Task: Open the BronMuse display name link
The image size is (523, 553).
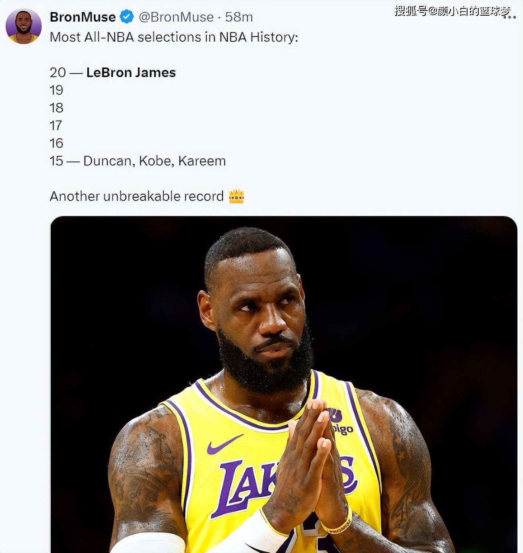Action: coord(82,17)
